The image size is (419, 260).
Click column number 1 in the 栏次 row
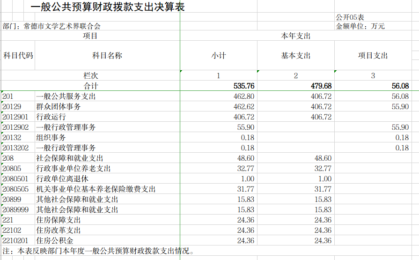219,76
